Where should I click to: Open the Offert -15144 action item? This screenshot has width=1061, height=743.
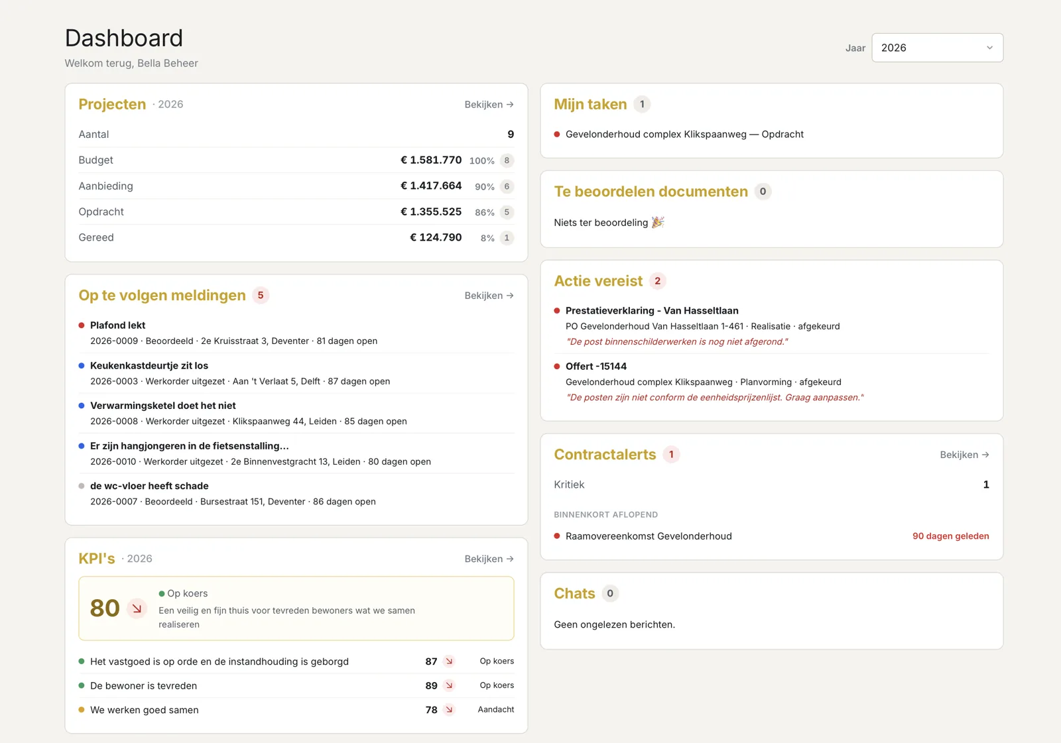point(772,382)
